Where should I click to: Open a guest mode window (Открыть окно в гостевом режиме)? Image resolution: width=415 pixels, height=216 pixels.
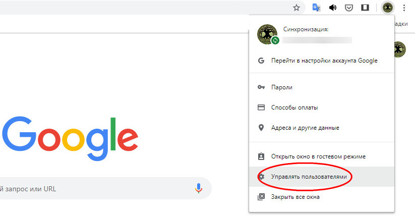[x=318, y=156]
